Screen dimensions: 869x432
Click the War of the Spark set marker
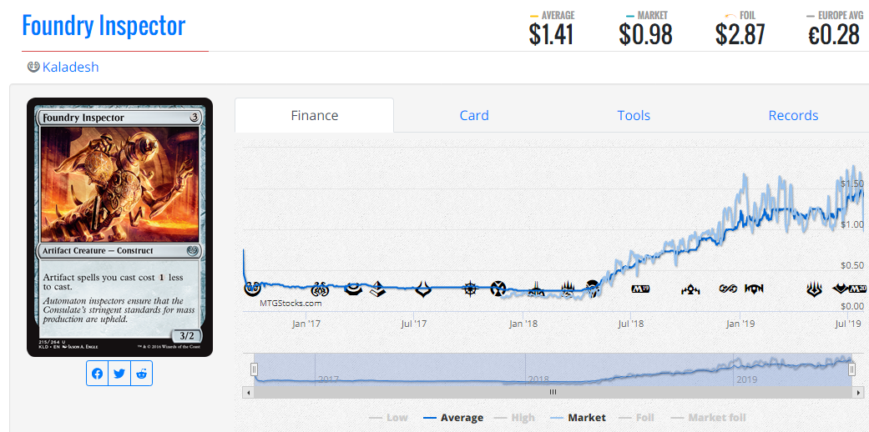click(x=814, y=289)
